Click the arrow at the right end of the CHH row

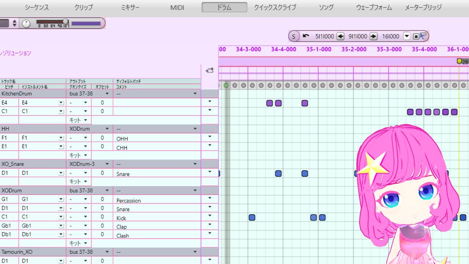pos(210,145)
